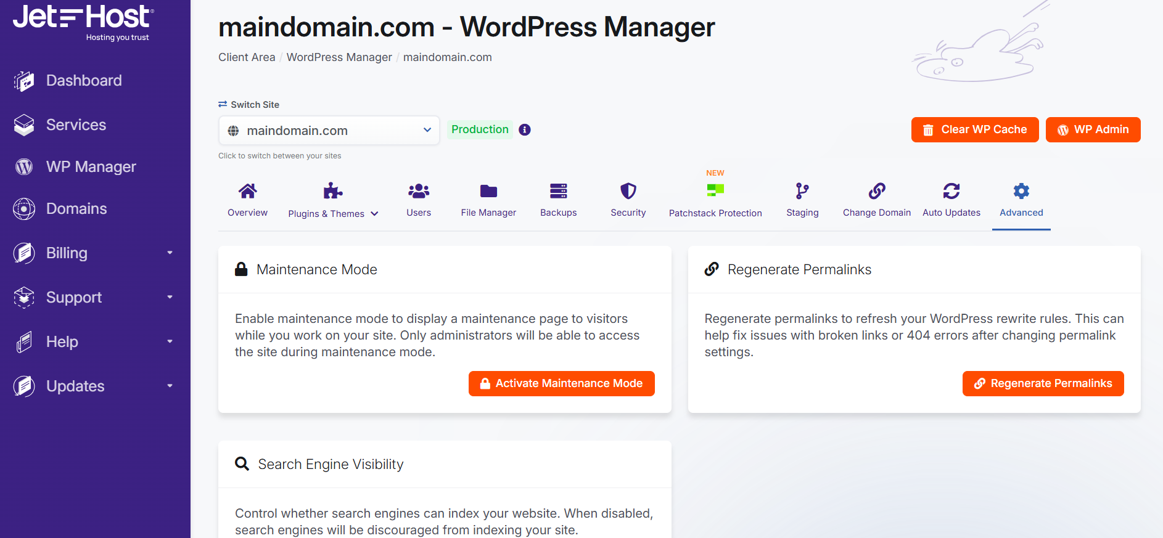This screenshot has width=1163, height=538.
Task: Click Activate Maintenance Mode button
Action: (562, 383)
